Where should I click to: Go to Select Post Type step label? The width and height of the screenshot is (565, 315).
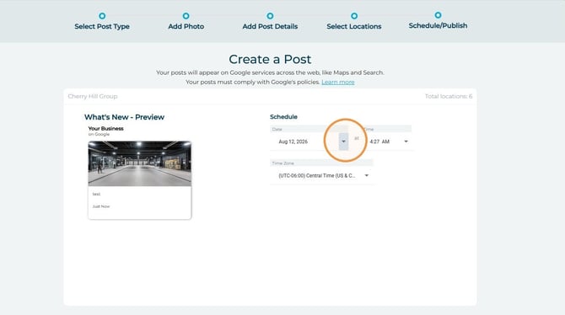pos(102,26)
